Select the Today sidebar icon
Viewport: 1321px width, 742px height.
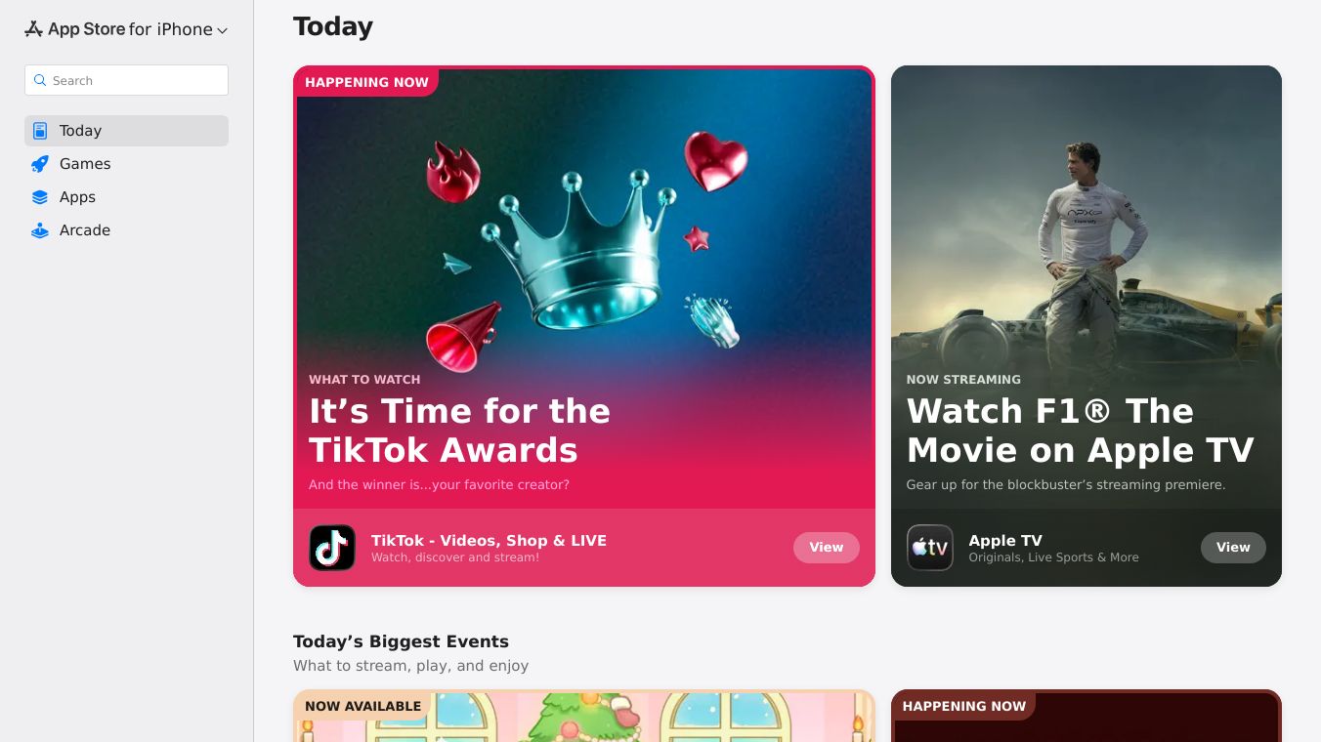click(40, 131)
